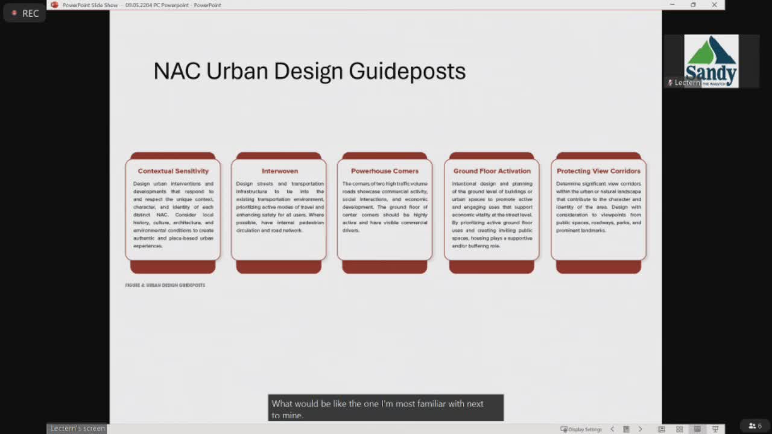Click the "Figure 4: Urban Design Guideposts" caption
The width and height of the screenshot is (772, 434).
[165, 285]
